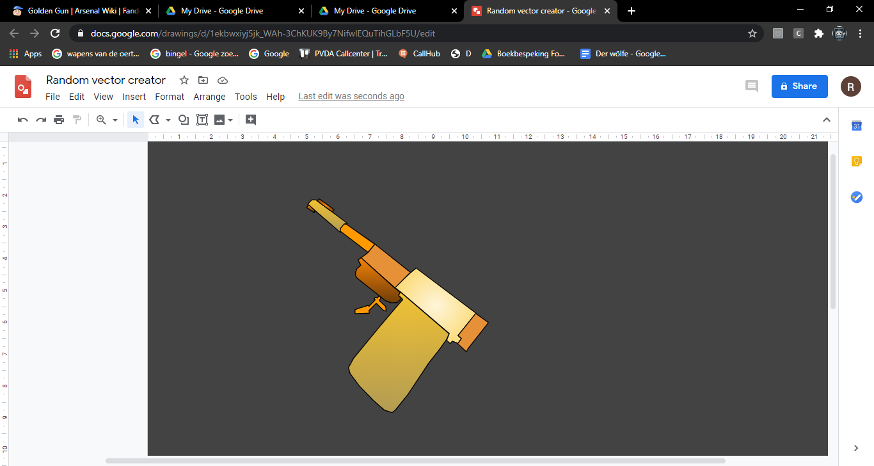Open the Tools menu
The height and width of the screenshot is (466, 874).
coord(246,97)
